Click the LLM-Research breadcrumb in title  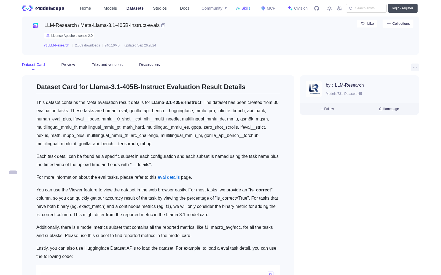point(61,25)
